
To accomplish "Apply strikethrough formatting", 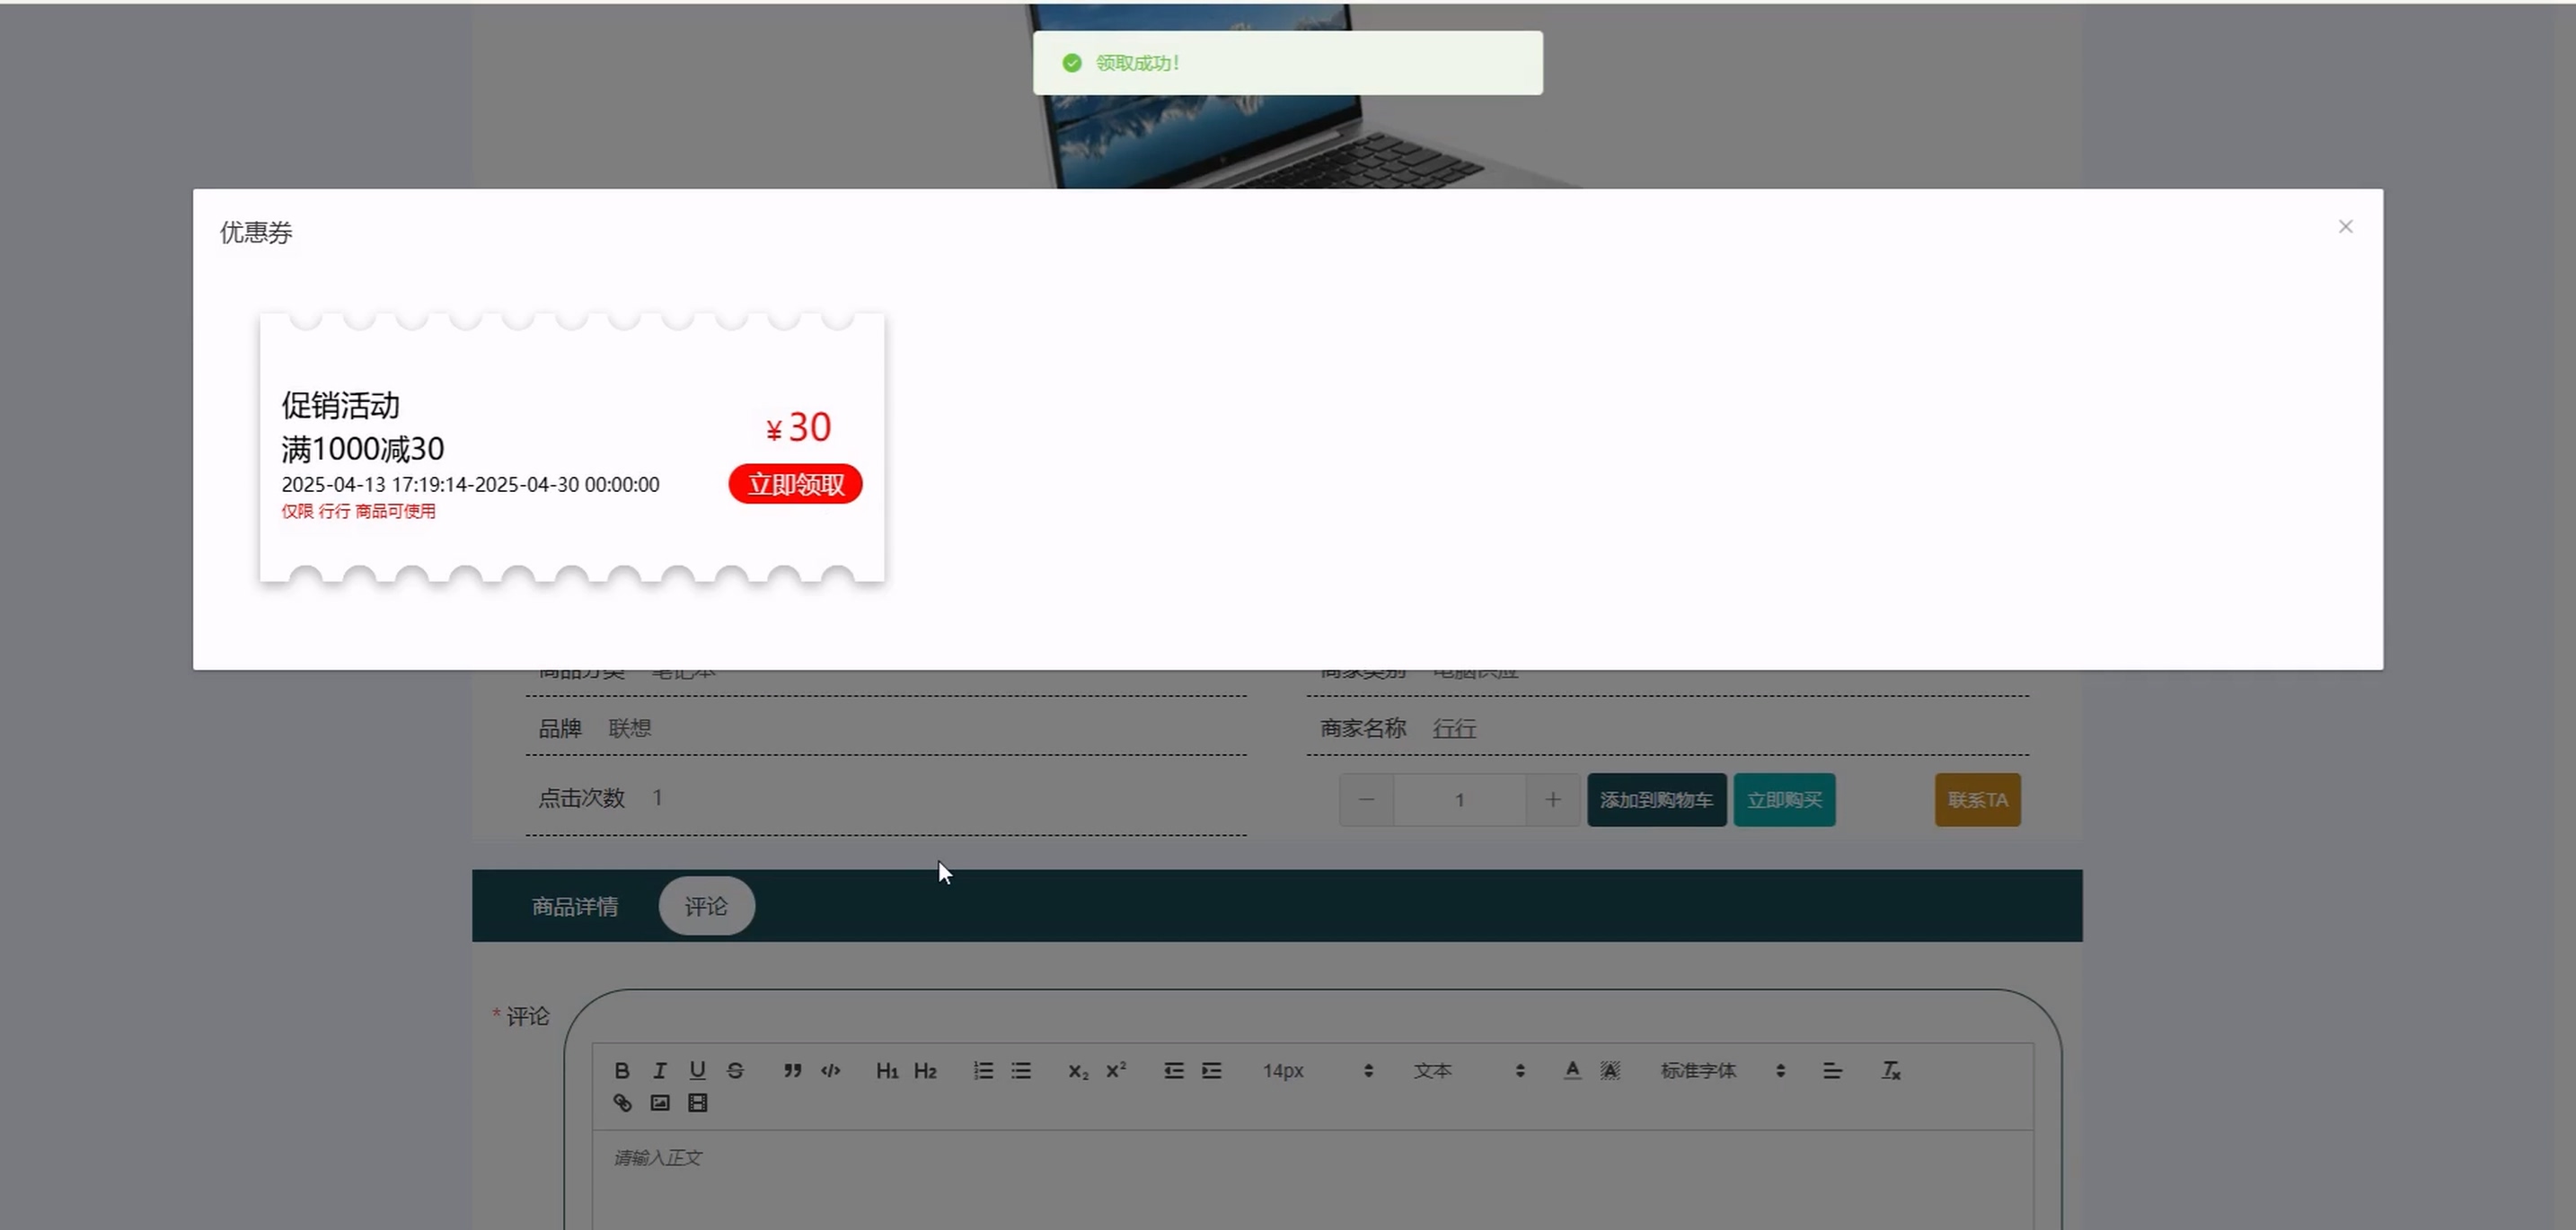I will [735, 1070].
